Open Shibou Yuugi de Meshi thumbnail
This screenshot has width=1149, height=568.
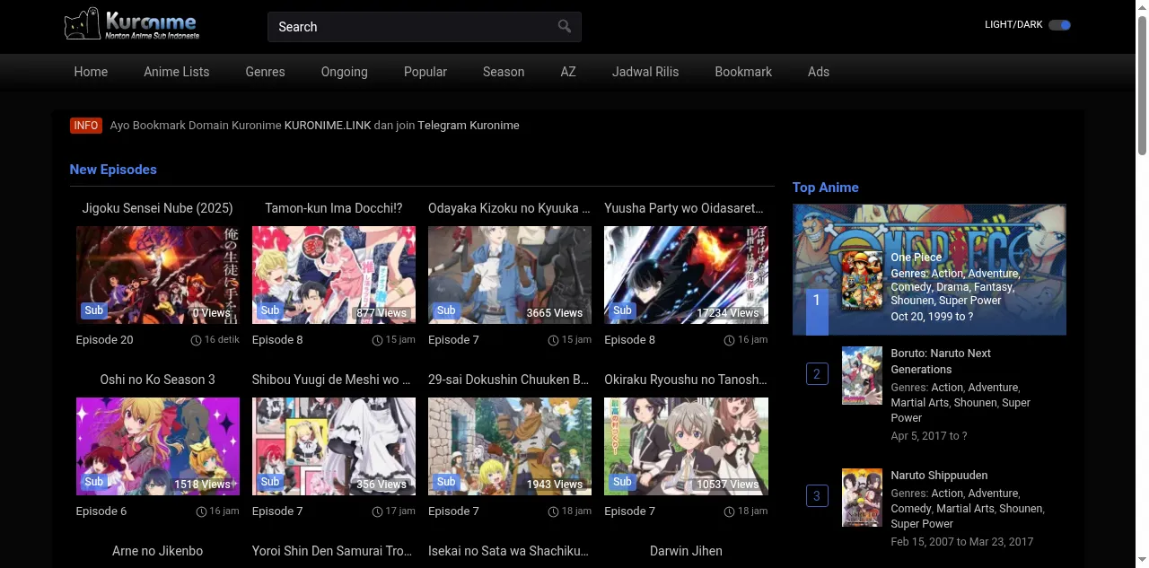pos(334,446)
